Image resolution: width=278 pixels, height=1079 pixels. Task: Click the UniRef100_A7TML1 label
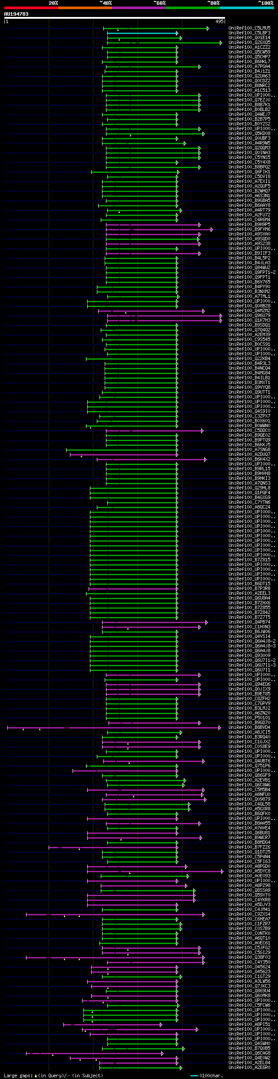coord(249,297)
